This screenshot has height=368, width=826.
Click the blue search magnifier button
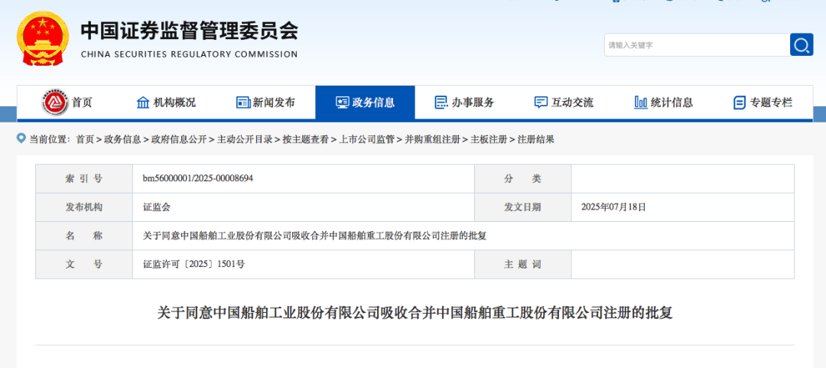click(x=802, y=45)
